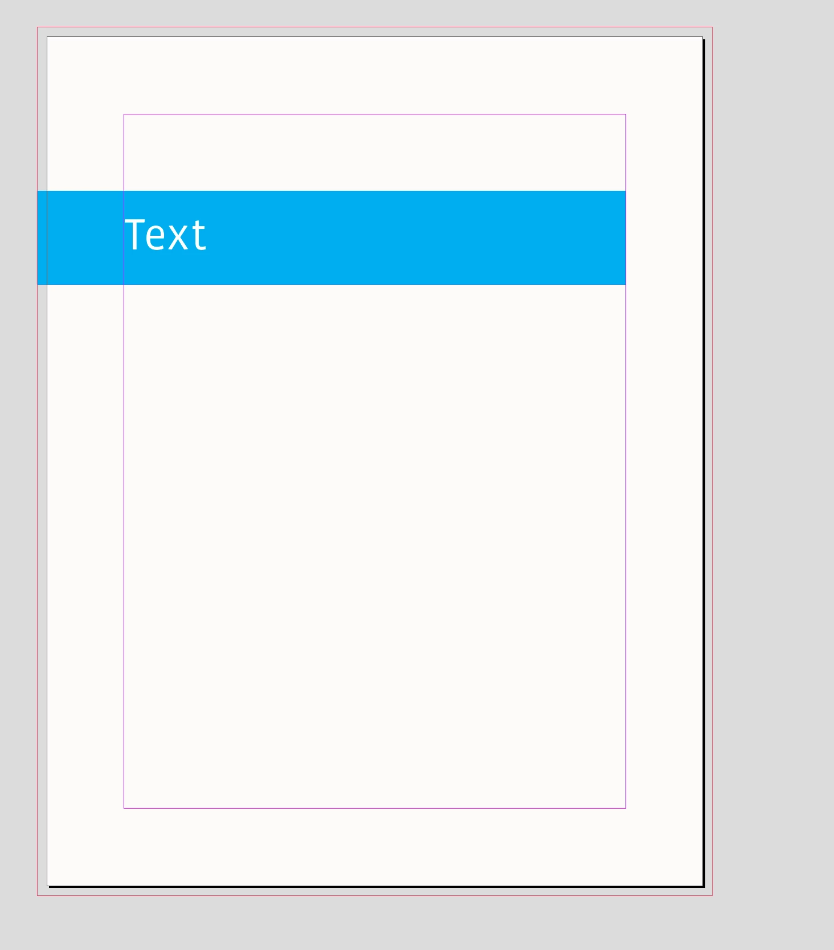The width and height of the screenshot is (834, 950).
Task: Click the right red bleed guide line
Action: [712, 461]
